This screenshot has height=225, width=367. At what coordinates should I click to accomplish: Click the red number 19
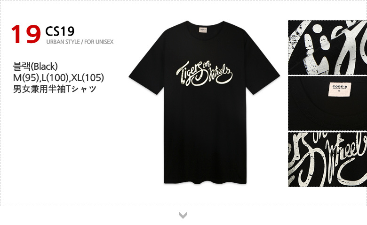coord(26,35)
